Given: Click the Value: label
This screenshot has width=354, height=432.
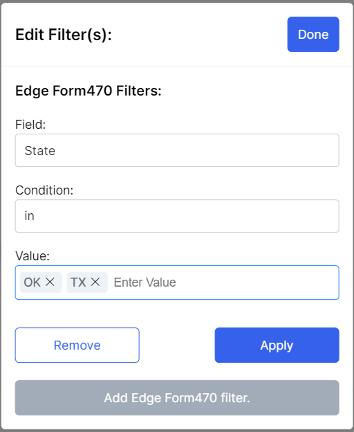Looking at the screenshot, I should pyautogui.click(x=32, y=256).
